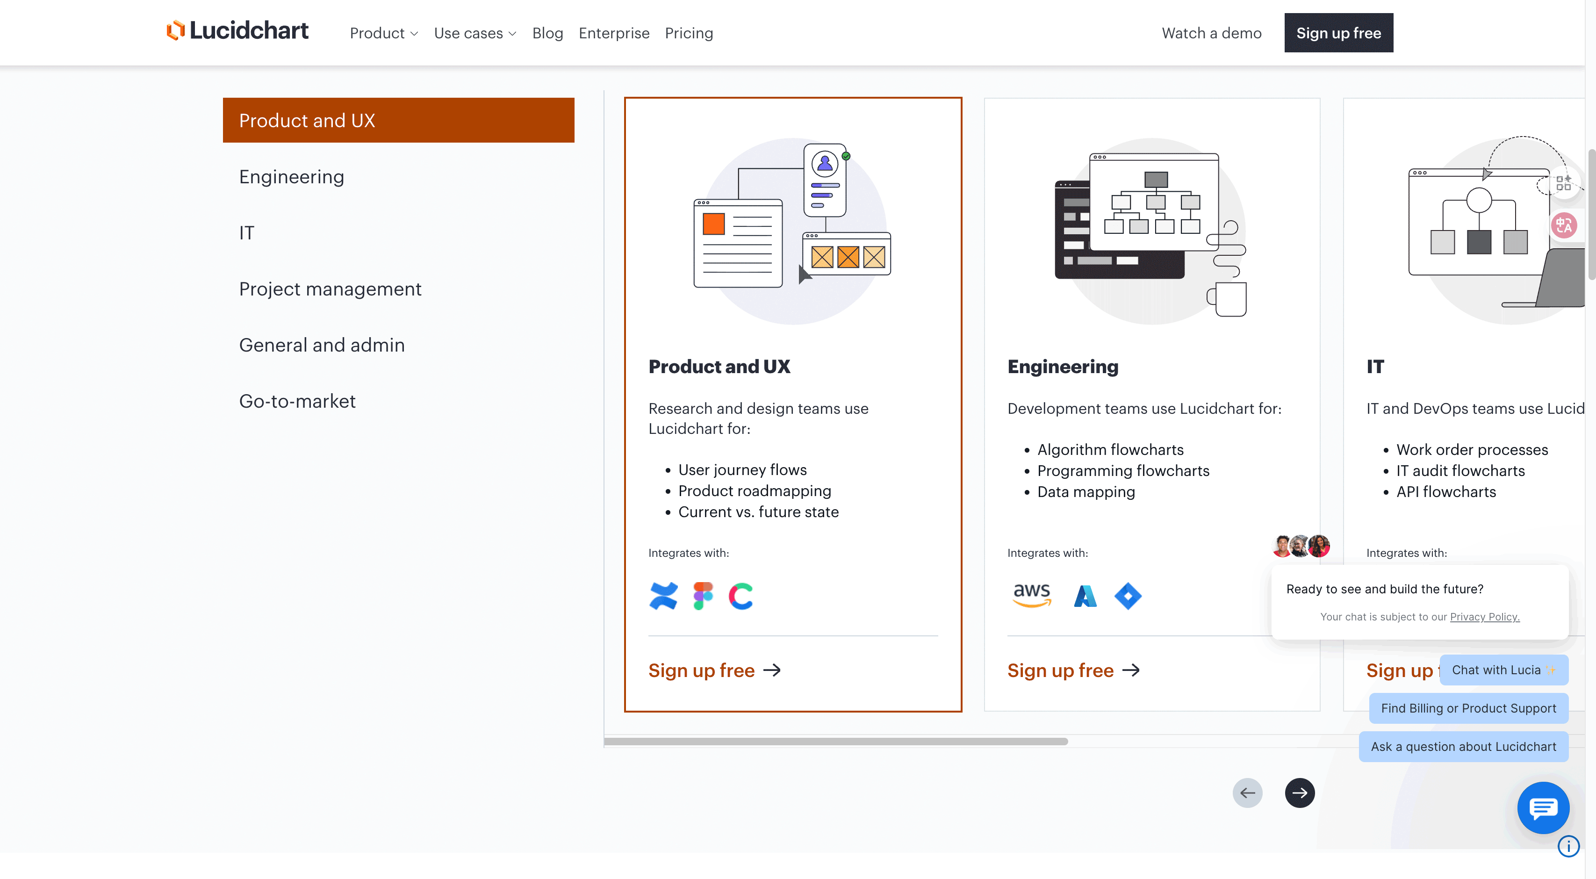Select the Engineering tab
1596x879 pixels.
pos(398,177)
